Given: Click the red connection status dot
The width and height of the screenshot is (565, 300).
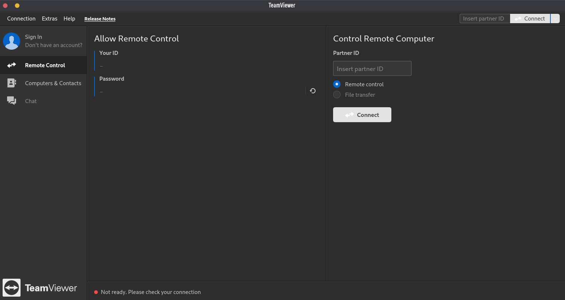Looking at the screenshot, I should coord(96,292).
